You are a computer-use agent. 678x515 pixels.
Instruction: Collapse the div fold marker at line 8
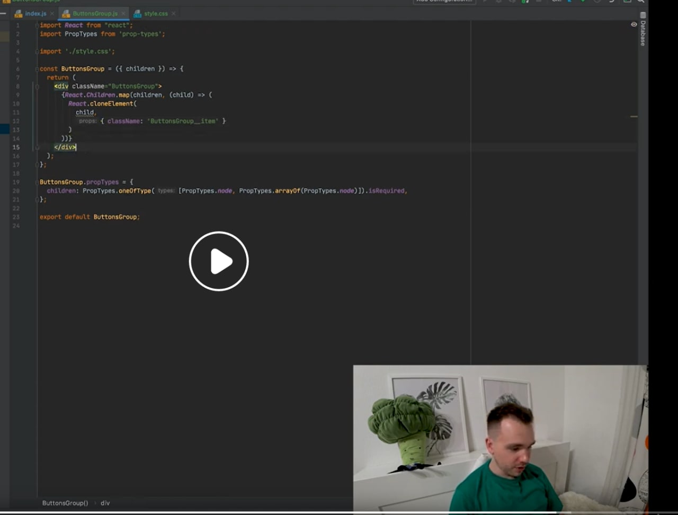tap(37, 86)
